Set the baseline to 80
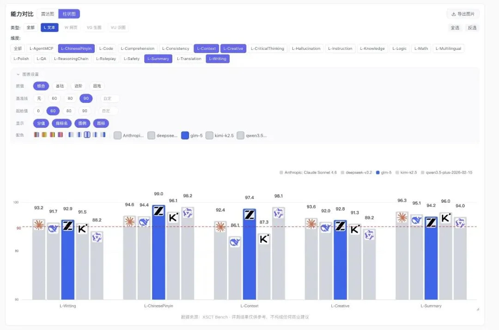Screen dimensions: 499x330 (x=70, y=98)
